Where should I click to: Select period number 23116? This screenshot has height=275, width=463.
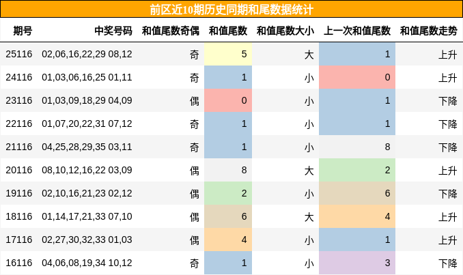pyautogui.click(x=19, y=100)
